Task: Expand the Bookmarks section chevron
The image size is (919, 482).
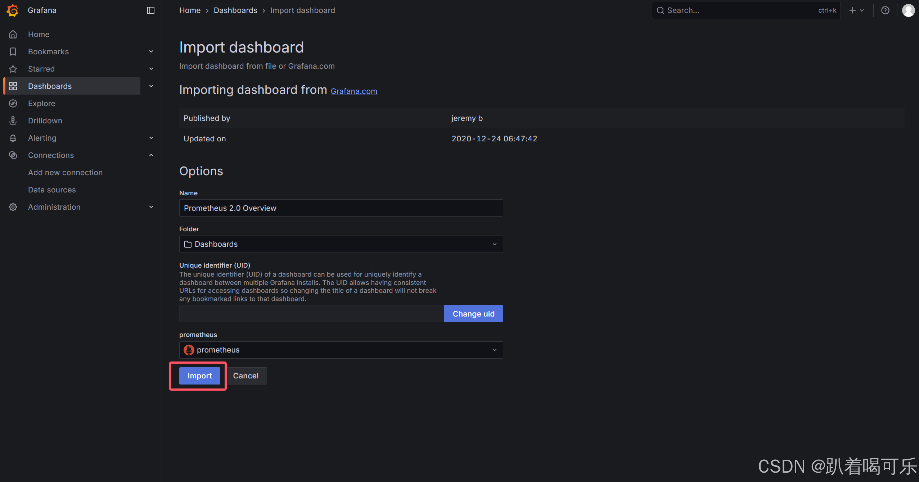Action: point(151,52)
